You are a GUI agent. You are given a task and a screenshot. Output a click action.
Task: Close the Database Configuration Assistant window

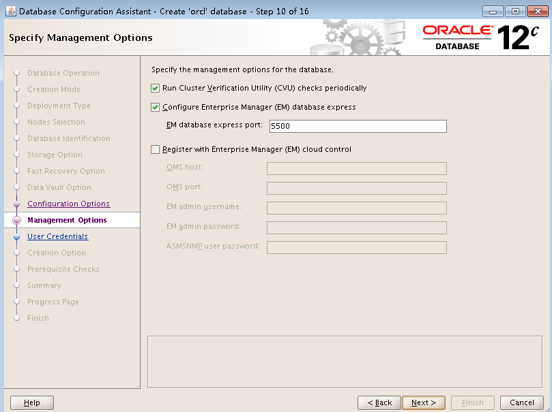534,12
